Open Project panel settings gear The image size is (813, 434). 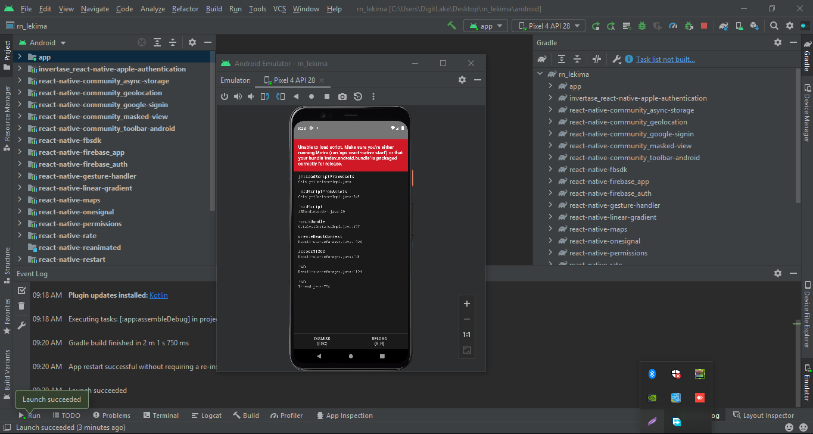coord(192,42)
